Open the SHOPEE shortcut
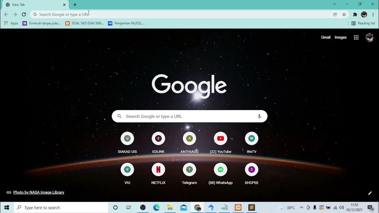 point(252,174)
